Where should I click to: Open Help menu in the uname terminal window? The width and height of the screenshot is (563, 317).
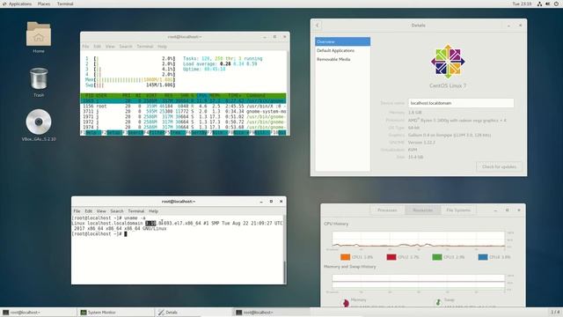point(153,211)
